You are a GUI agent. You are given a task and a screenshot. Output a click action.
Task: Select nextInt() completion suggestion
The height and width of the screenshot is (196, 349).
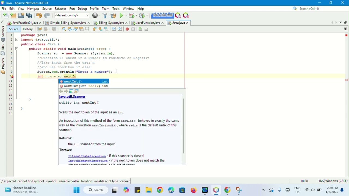pyautogui.click(x=84, y=81)
